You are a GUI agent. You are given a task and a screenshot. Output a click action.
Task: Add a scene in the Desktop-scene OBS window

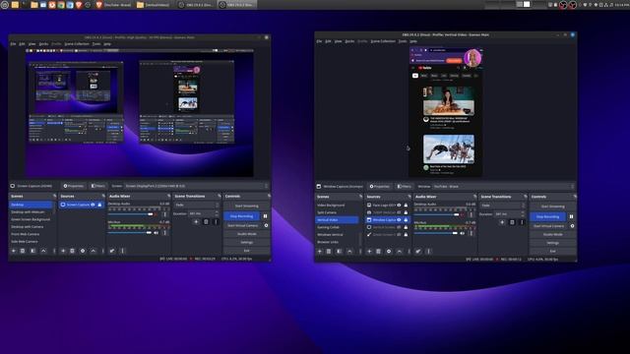[14, 251]
